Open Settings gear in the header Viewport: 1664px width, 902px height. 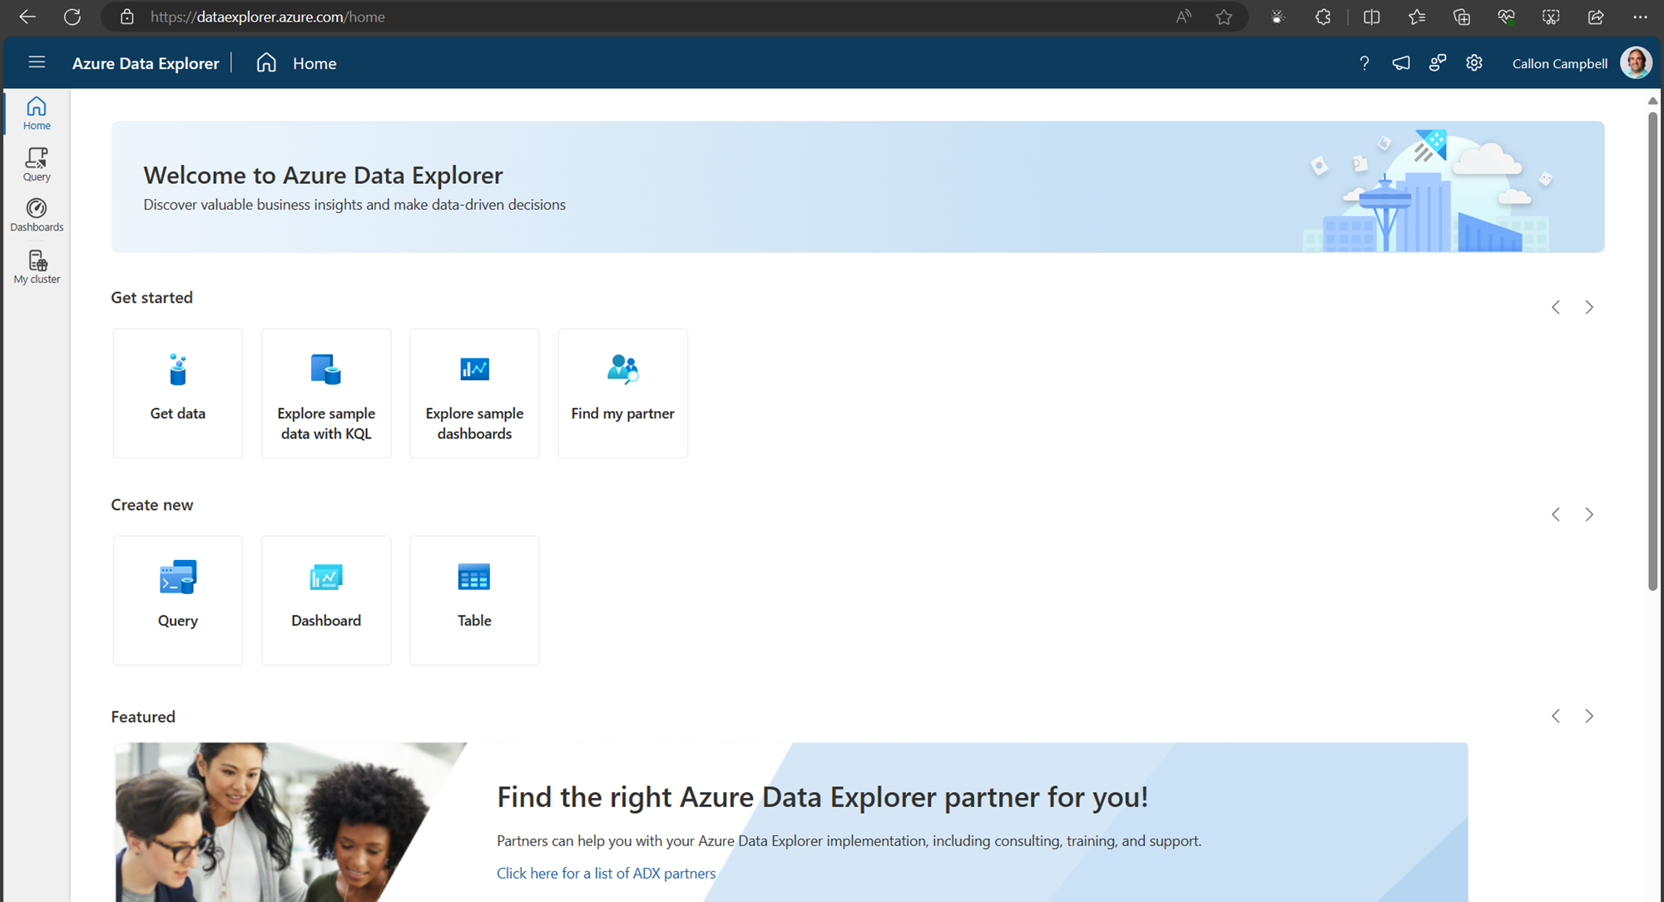tap(1474, 63)
